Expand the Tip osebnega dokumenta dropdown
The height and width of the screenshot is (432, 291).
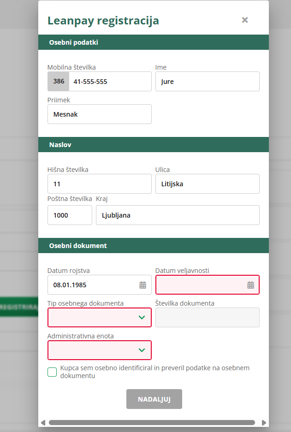click(x=100, y=318)
